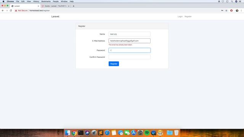The height and width of the screenshot is (137, 244).
Task: Switch to the Events - Laravel tab
Action: [x=56, y=6]
